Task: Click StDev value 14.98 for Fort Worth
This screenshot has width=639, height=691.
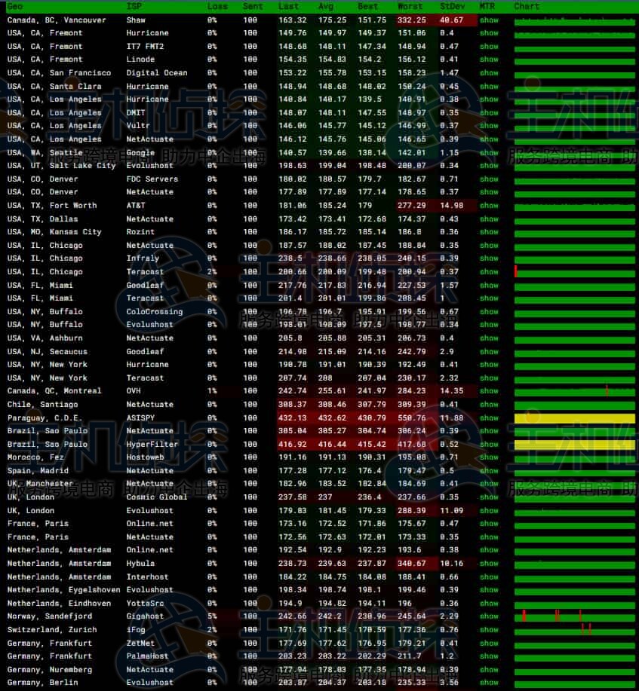Action: pos(452,206)
